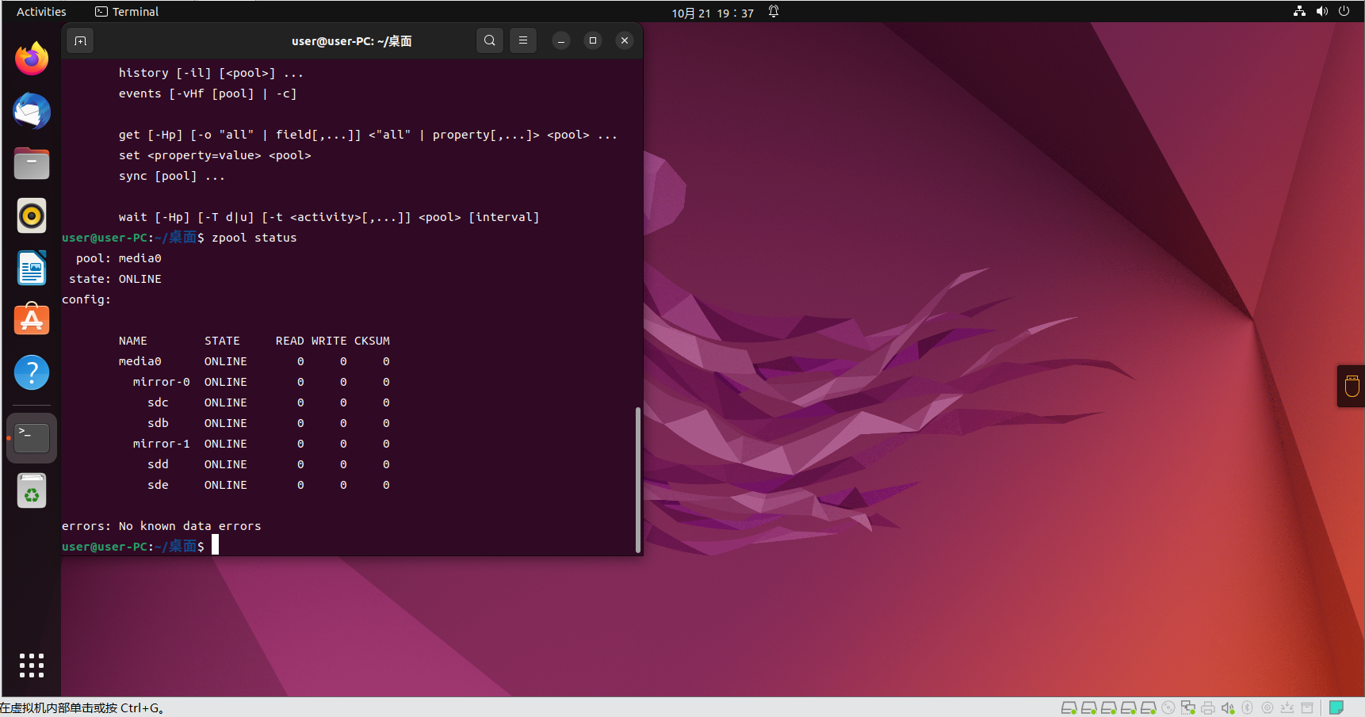This screenshot has width=1365, height=717.
Task: Click the CD/DVD drive status icon
Action: (1168, 707)
